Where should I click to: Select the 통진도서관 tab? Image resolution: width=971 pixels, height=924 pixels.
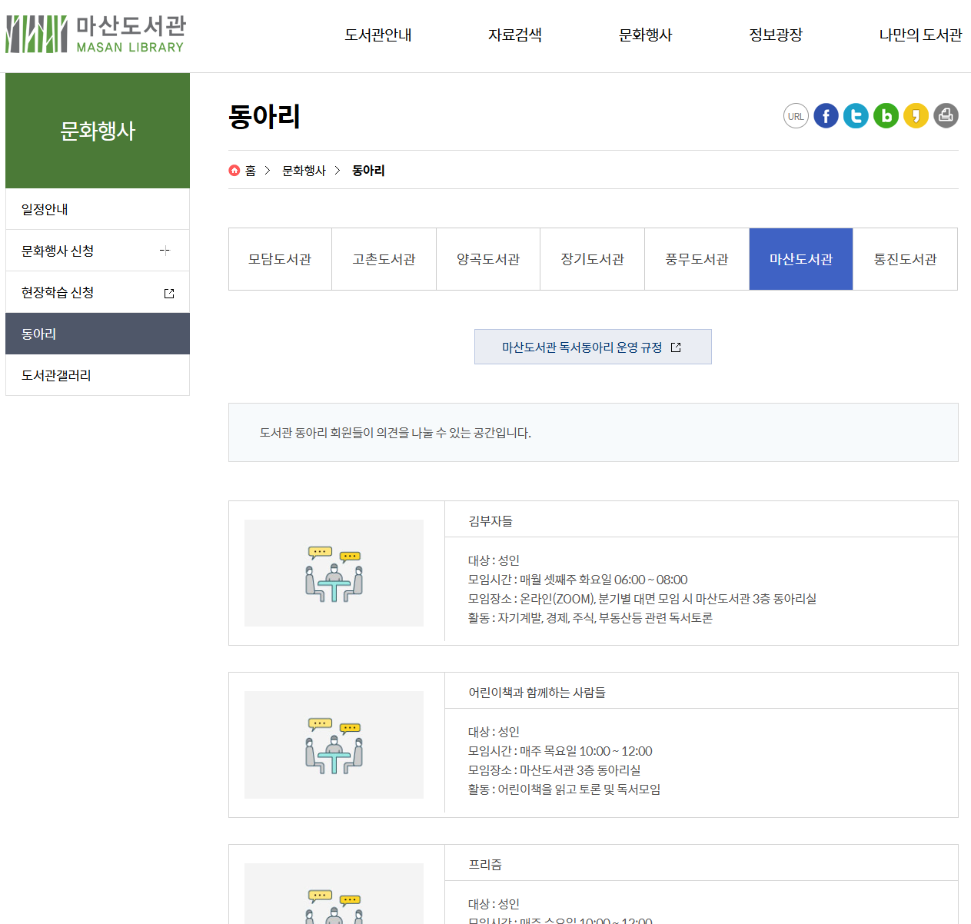[x=905, y=259]
